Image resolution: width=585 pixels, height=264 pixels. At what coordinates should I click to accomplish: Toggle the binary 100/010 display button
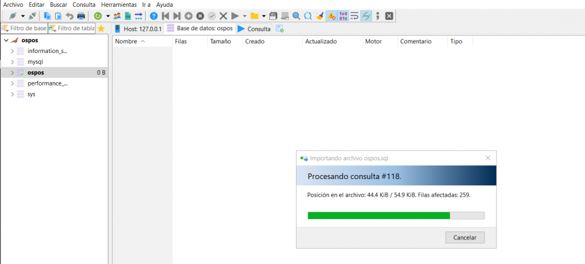click(343, 16)
